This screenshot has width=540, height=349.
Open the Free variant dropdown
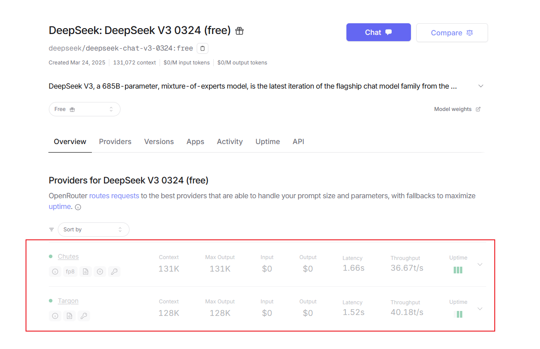[84, 109]
